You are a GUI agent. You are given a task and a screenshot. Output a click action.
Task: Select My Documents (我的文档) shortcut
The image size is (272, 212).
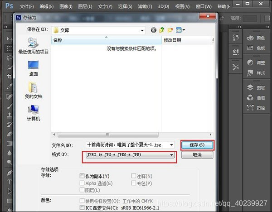coord(33,90)
